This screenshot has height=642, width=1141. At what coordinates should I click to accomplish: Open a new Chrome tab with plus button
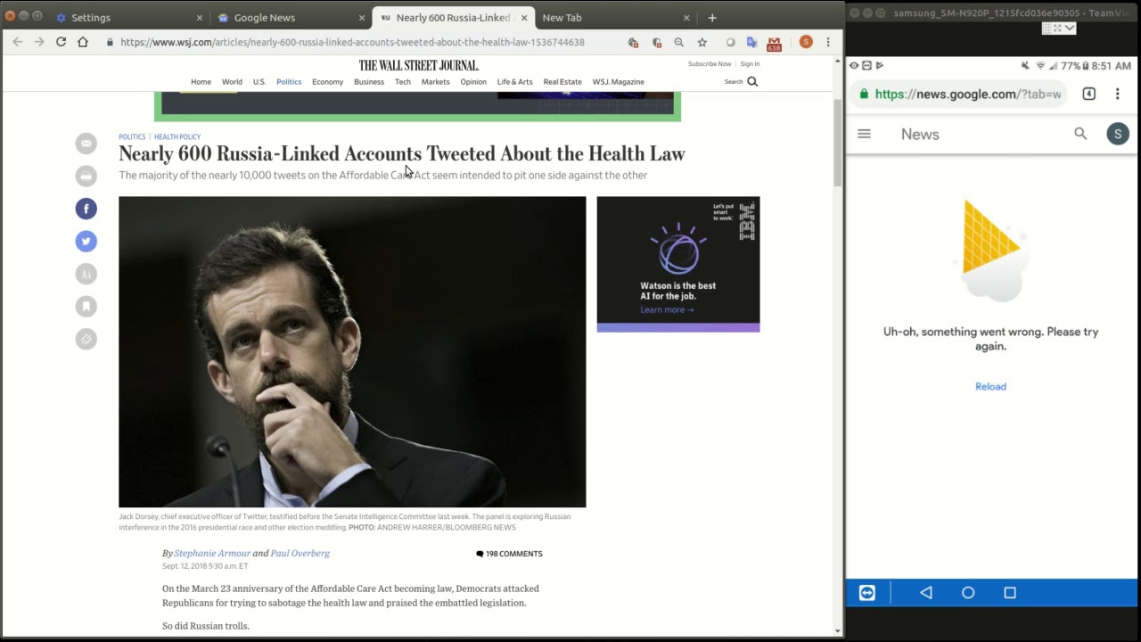pyautogui.click(x=711, y=17)
